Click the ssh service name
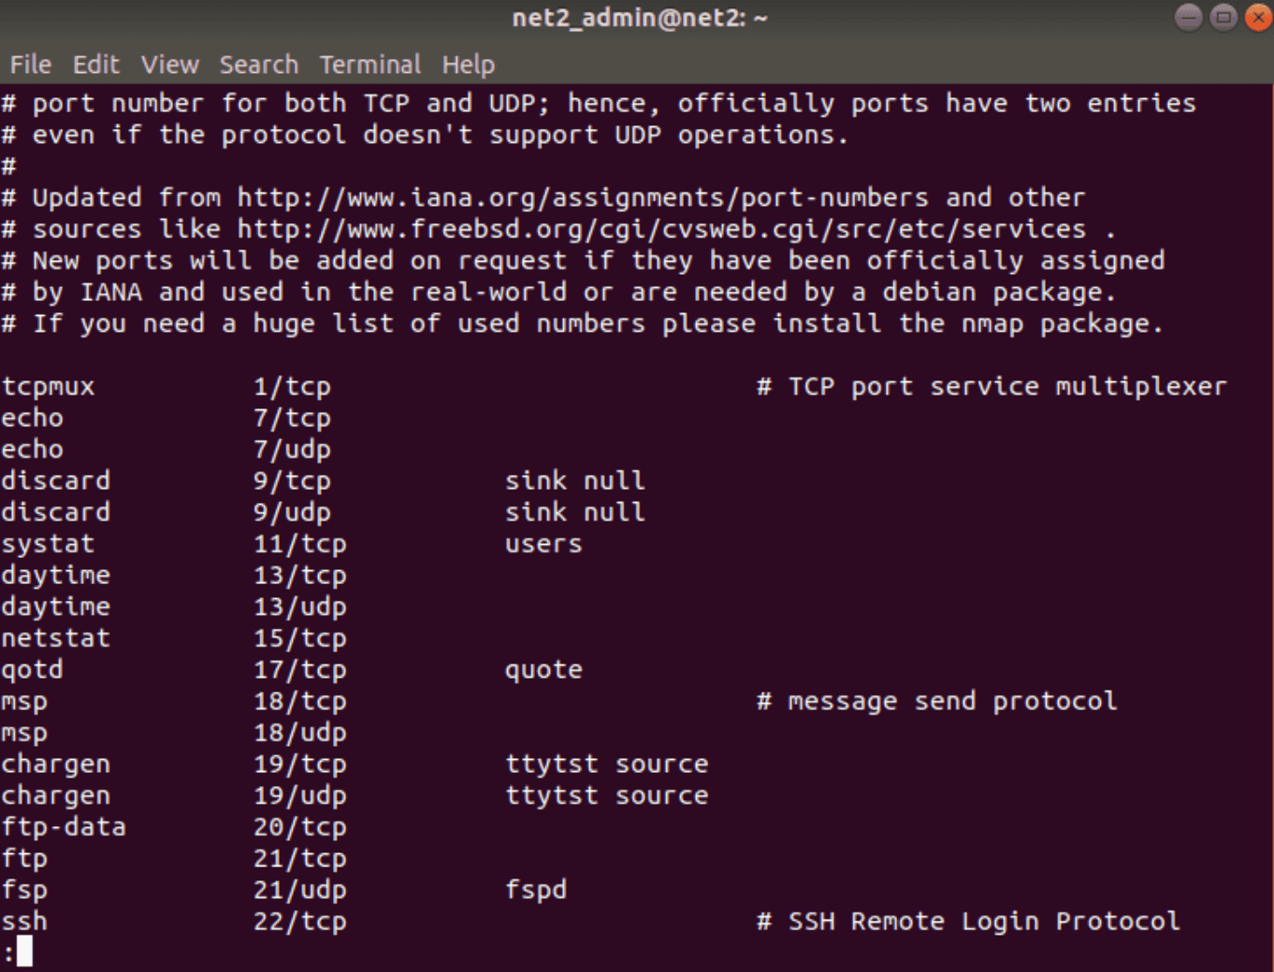 pyautogui.click(x=24, y=921)
